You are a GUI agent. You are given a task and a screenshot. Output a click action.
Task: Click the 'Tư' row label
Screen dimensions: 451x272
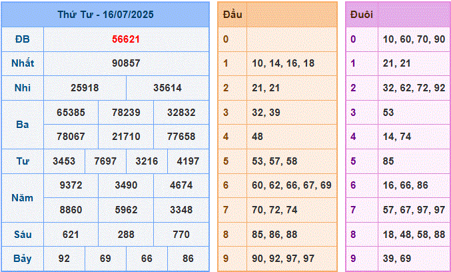click(23, 161)
